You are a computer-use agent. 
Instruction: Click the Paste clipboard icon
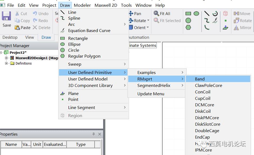click(17, 27)
